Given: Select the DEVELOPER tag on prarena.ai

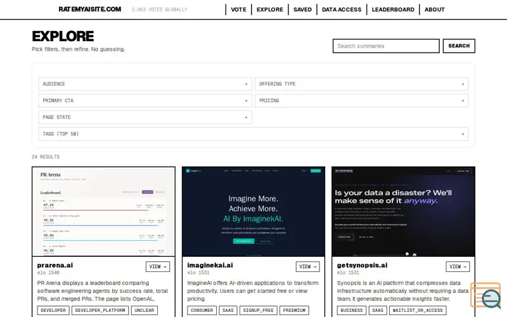Looking at the screenshot, I should click(53, 310).
